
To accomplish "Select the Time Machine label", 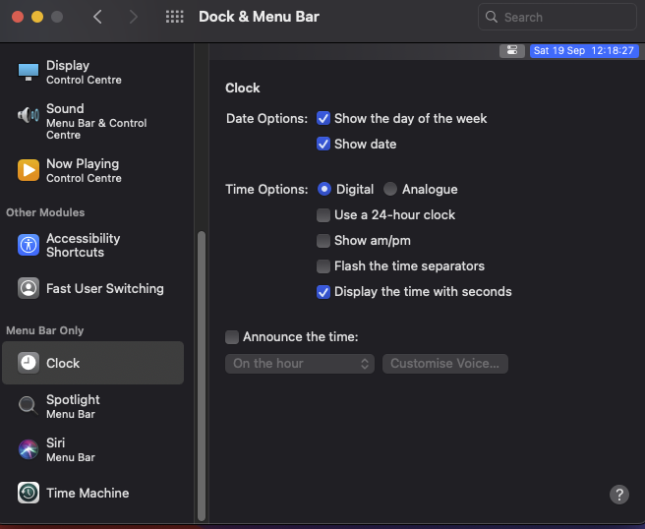I will click(x=88, y=493).
